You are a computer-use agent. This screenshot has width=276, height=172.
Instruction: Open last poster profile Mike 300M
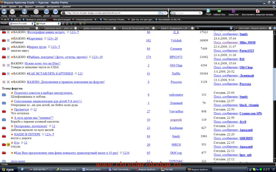pos(247,42)
